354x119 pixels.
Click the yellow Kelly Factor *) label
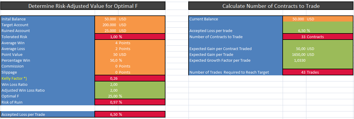(x=12, y=79)
